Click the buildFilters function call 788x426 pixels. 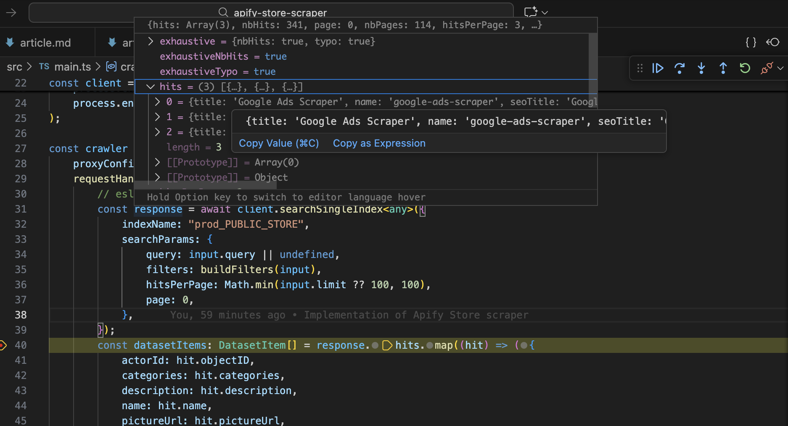click(237, 270)
